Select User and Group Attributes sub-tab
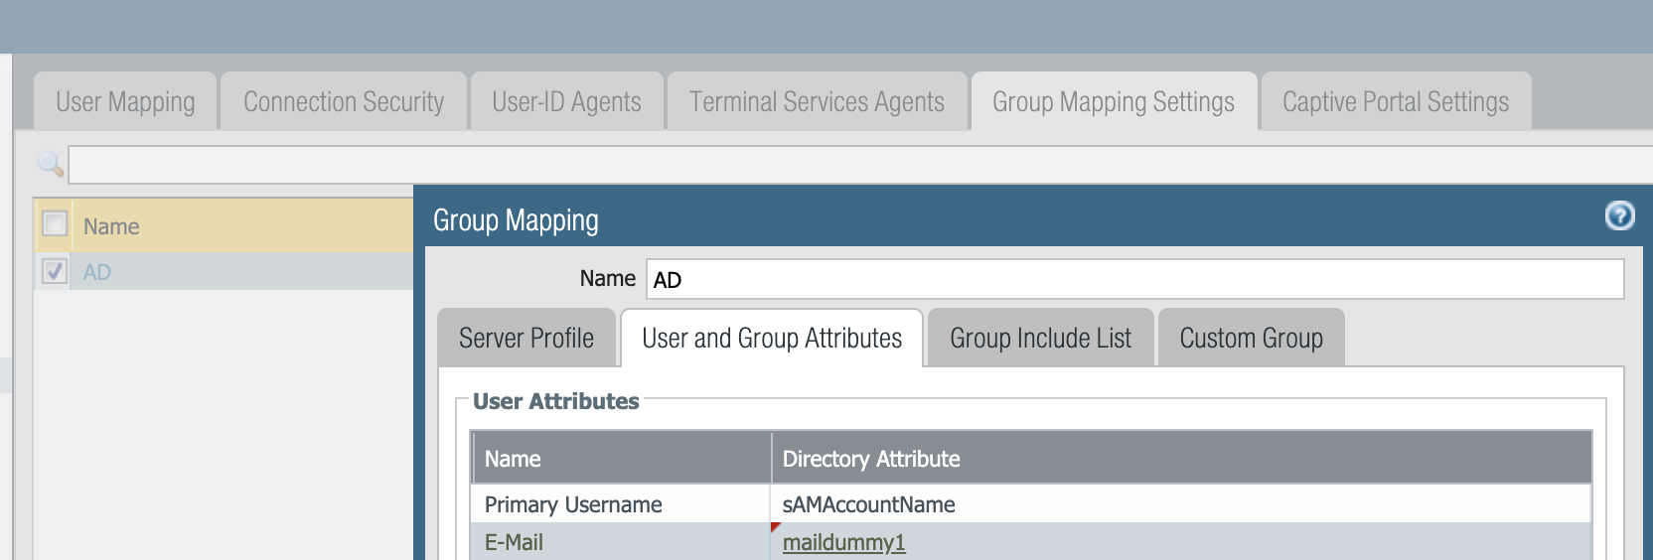The width and height of the screenshot is (1653, 560). (x=772, y=339)
